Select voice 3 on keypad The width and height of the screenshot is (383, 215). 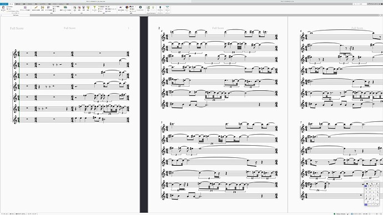point(371,205)
